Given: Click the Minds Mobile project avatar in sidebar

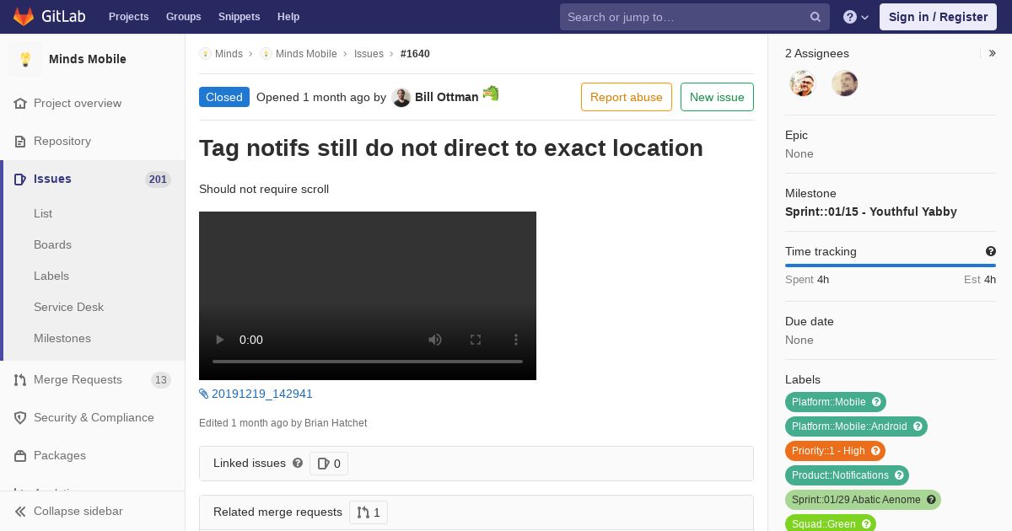Looking at the screenshot, I should tap(25, 59).
